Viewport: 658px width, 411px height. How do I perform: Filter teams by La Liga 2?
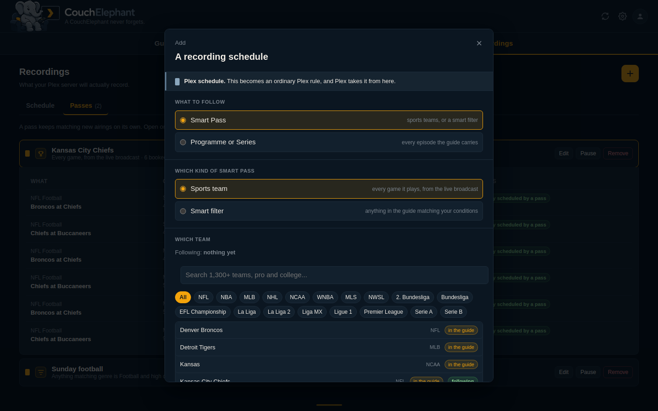coord(279,312)
